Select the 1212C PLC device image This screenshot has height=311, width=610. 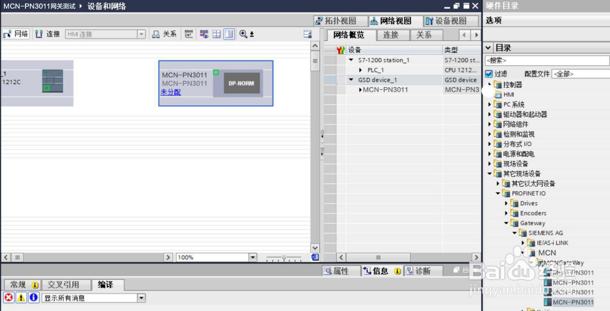pos(52,81)
